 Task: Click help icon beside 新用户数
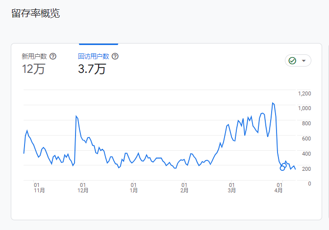coord(53,56)
